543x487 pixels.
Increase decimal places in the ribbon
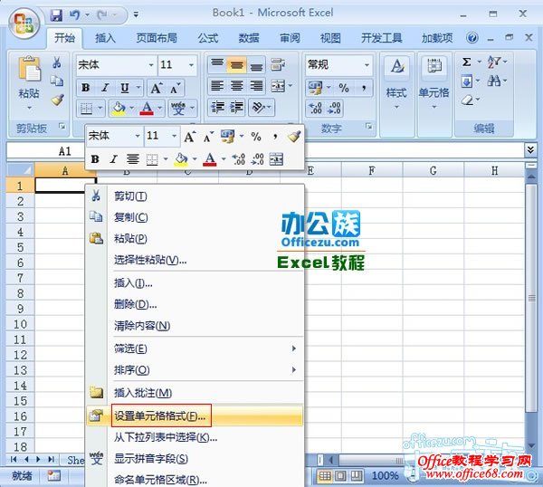pyautogui.click(x=315, y=108)
